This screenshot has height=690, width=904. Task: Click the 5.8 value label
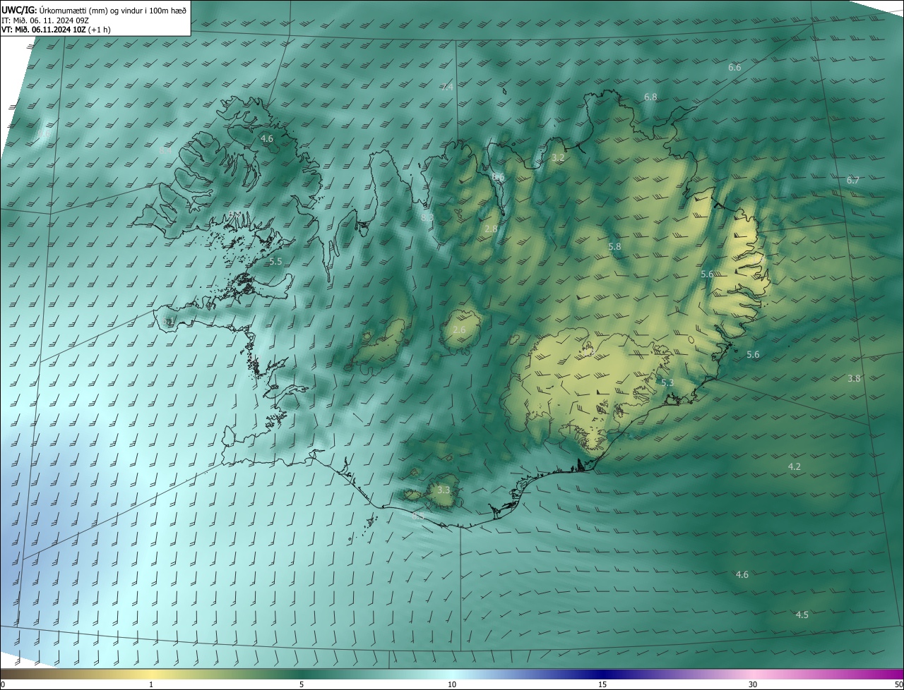614,247
